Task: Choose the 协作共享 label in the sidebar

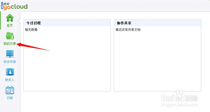Action: (10, 62)
